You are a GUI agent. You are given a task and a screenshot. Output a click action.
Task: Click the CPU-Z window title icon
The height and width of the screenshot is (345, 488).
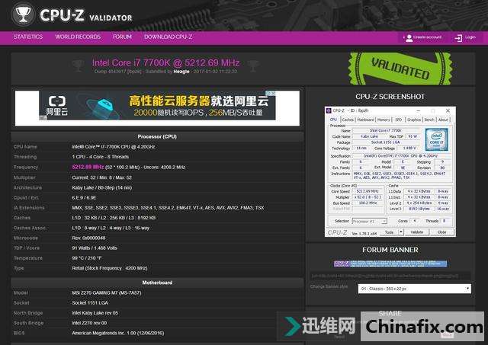click(329, 110)
